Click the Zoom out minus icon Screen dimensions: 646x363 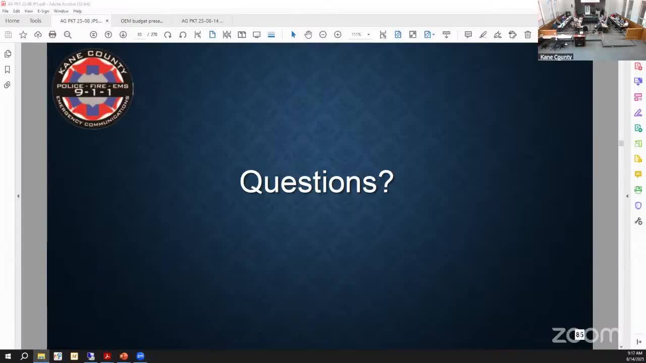tap(323, 34)
